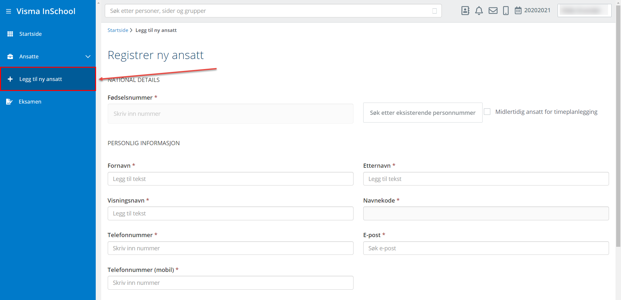Image resolution: width=621 pixels, height=300 pixels.
Task: Click the plus icon beside Legg til ny ansatt
Action: click(10, 79)
